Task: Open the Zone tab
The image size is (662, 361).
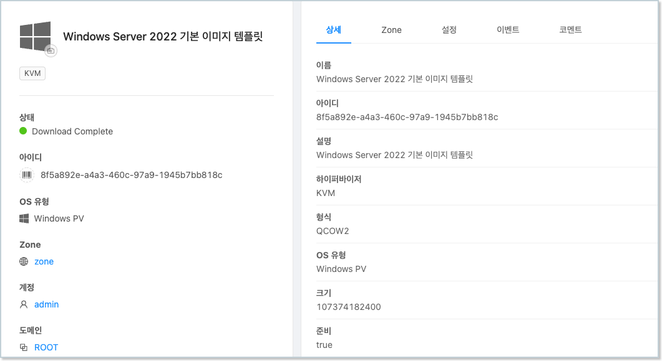Action: pyautogui.click(x=391, y=30)
